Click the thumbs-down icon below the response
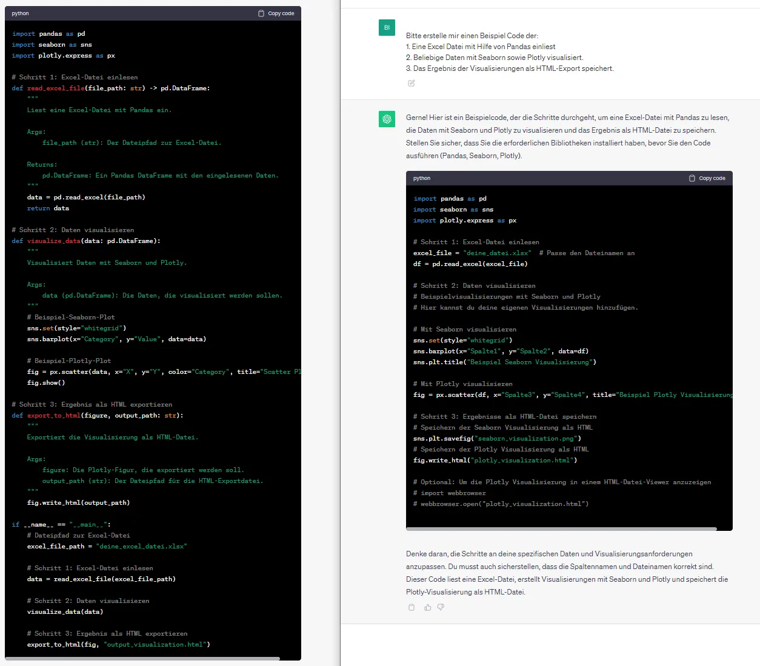Screen dimensions: 760x666 [441, 607]
